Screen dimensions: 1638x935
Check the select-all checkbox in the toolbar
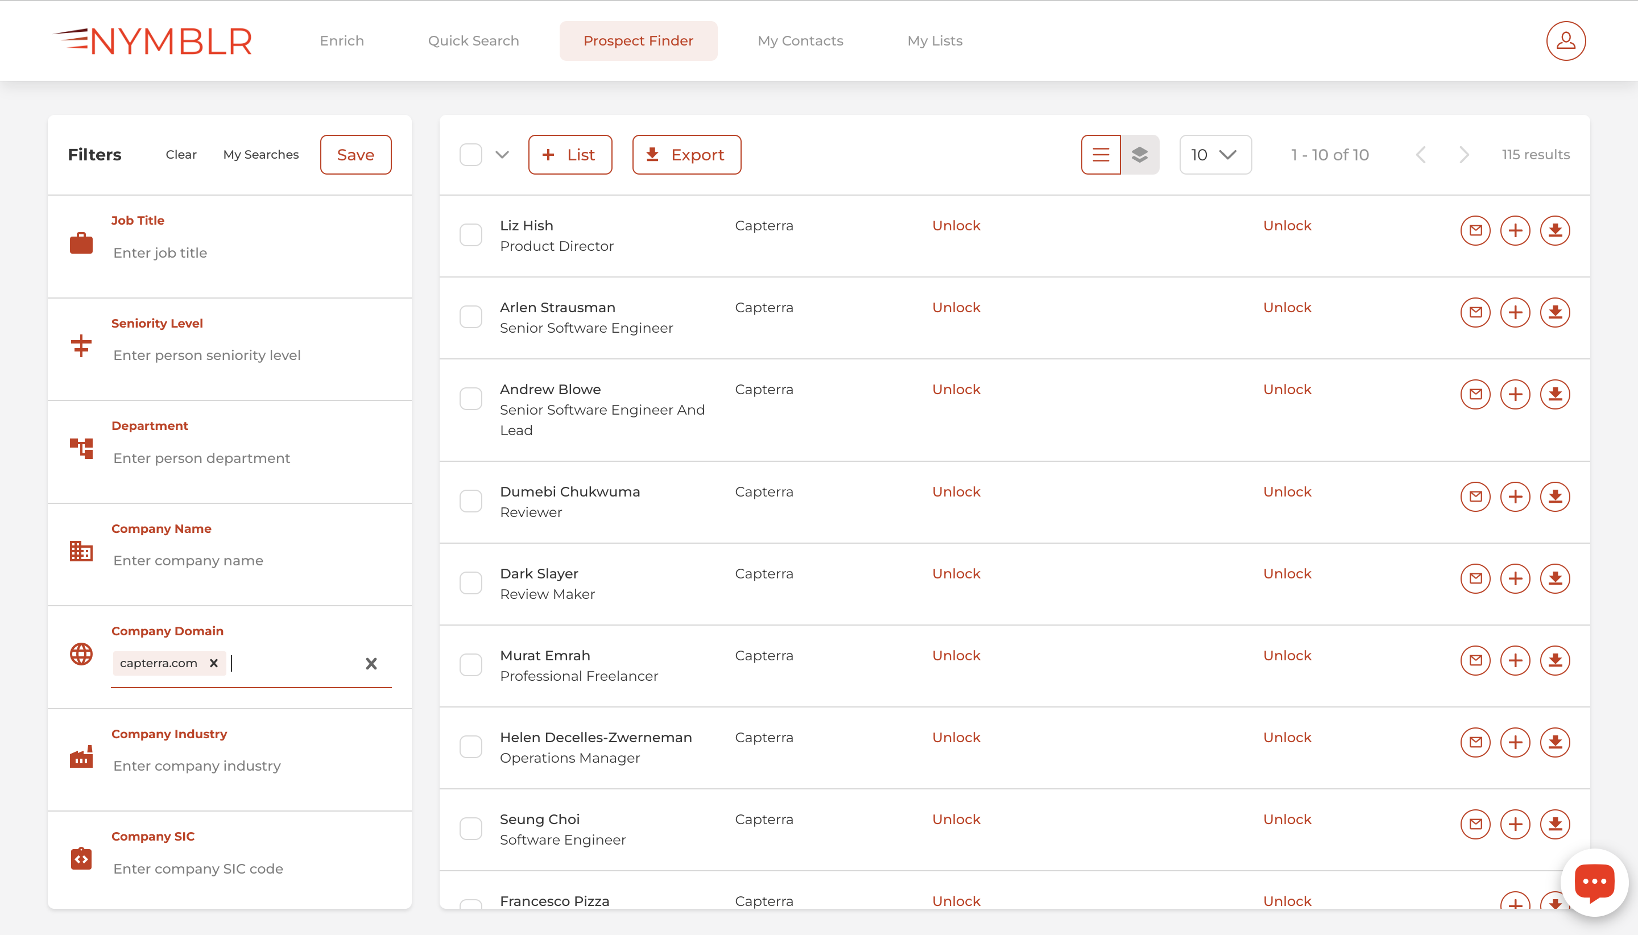(471, 154)
